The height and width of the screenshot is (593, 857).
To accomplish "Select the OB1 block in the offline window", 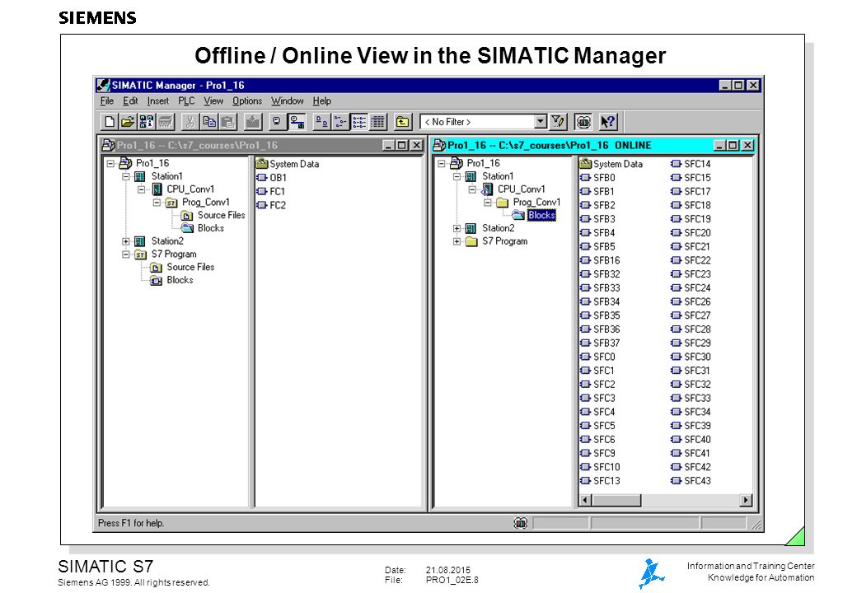I will click(x=271, y=177).
